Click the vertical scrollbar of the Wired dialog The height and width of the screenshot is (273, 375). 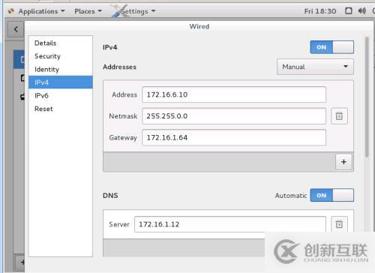tap(367, 97)
